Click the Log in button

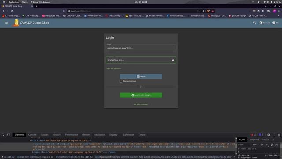141,76
